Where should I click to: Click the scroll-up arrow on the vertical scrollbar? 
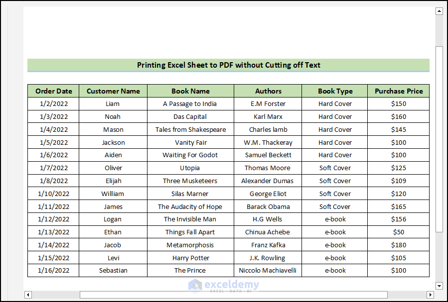439,10
